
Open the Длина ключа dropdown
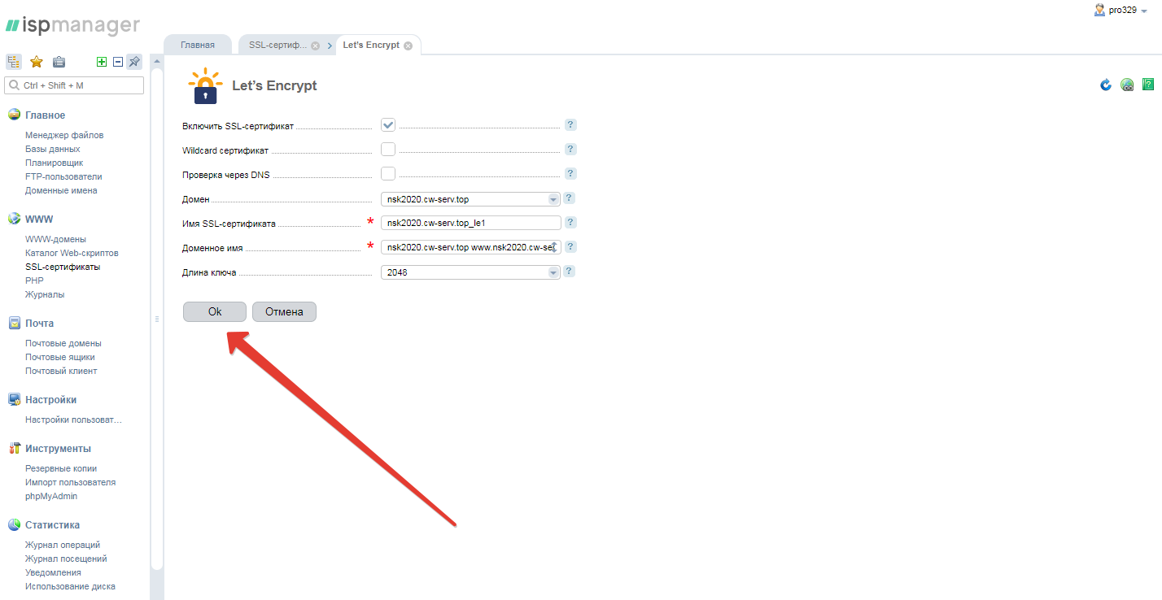pyautogui.click(x=471, y=272)
